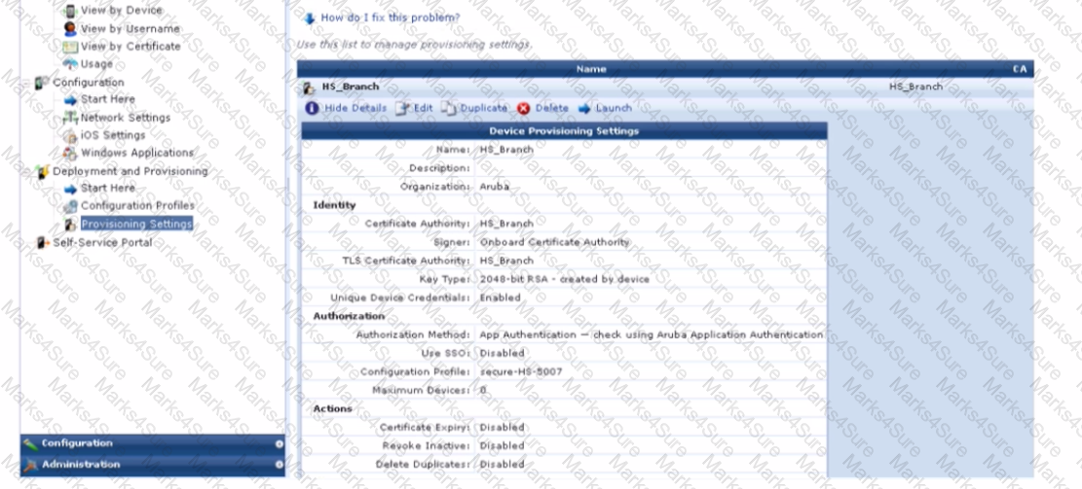Viewport: 1082px width, 489px height.
Task: Click the Self-Service Portal icon
Action: pyautogui.click(x=42, y=242)
